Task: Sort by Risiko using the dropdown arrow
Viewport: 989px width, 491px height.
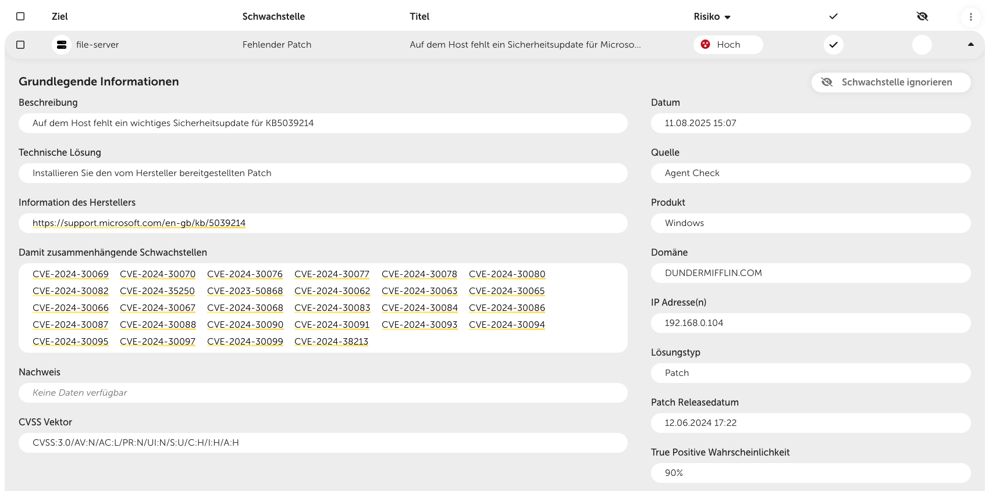Action: click(x=727, y=17)
